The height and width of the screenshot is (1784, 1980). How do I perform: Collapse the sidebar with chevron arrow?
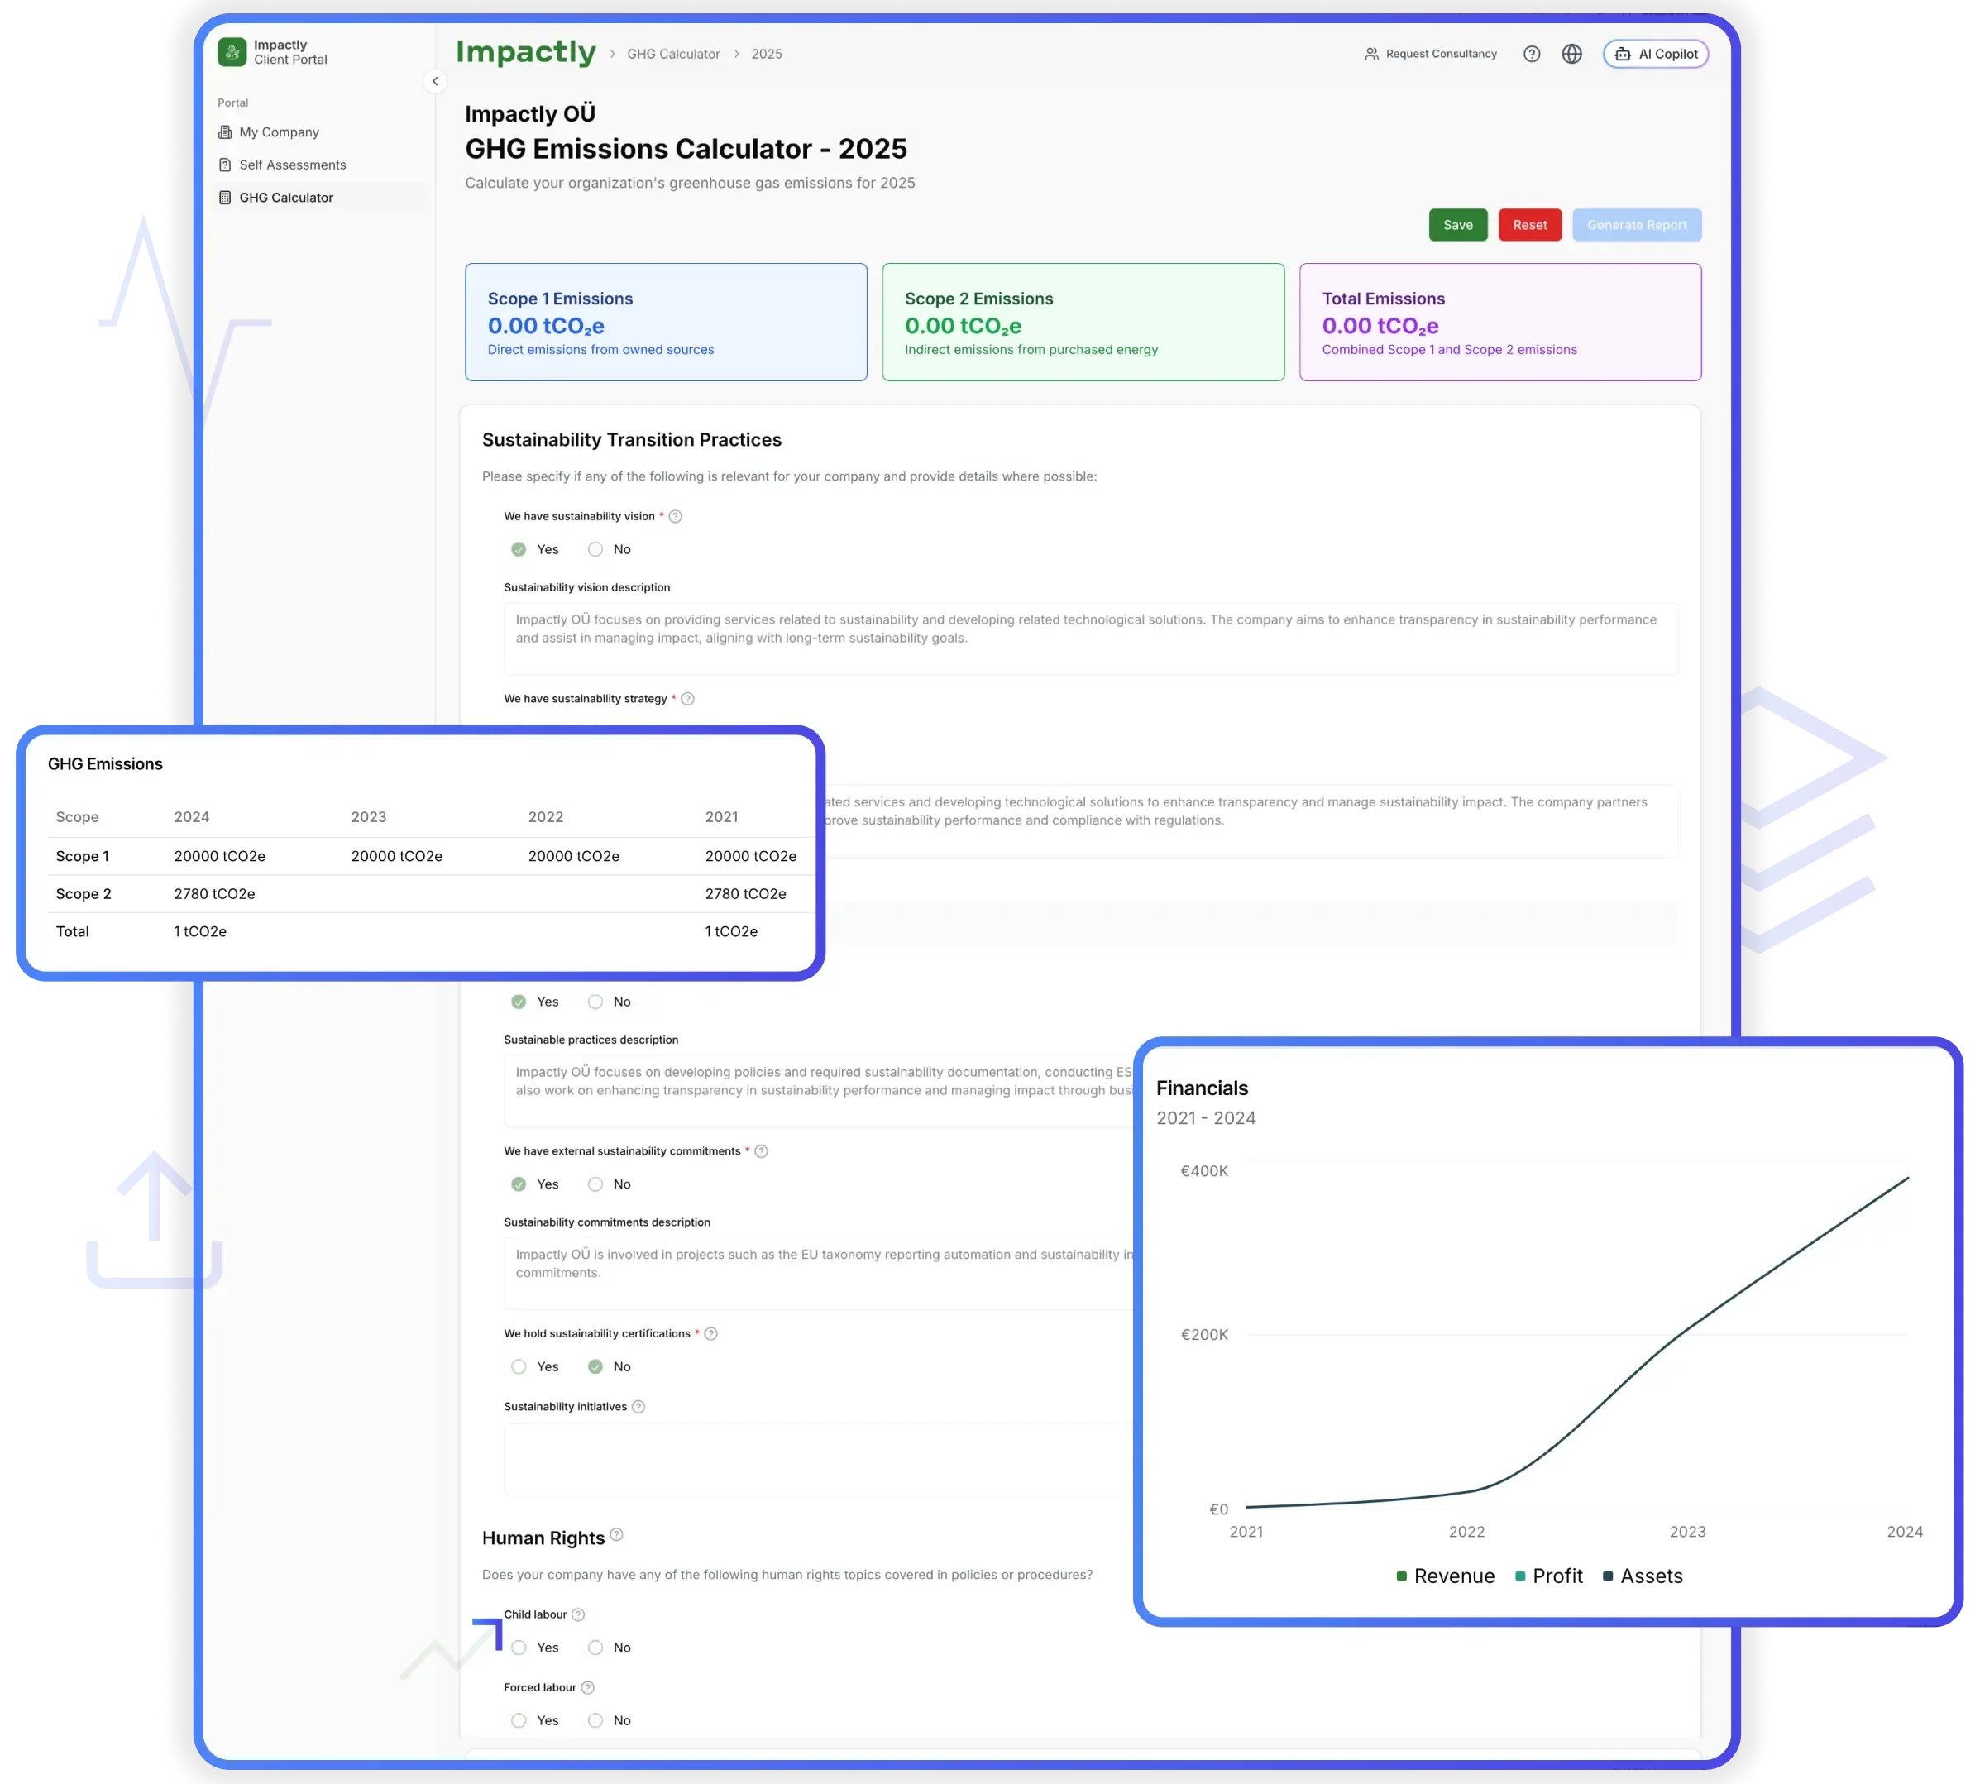pyautogui.click(x=435, y=81)
